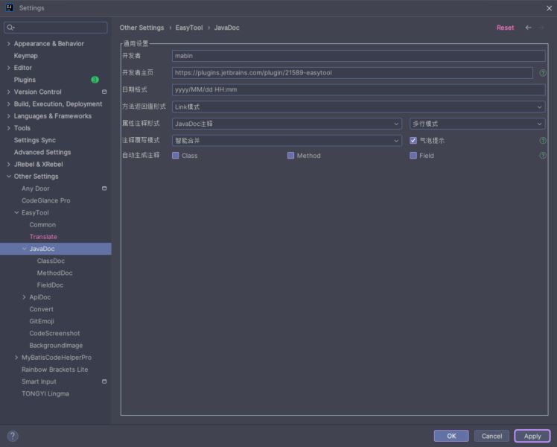Enable the Field auto-generate checkbox
Screen dimensions: 557x447
(x=413, y=156)
